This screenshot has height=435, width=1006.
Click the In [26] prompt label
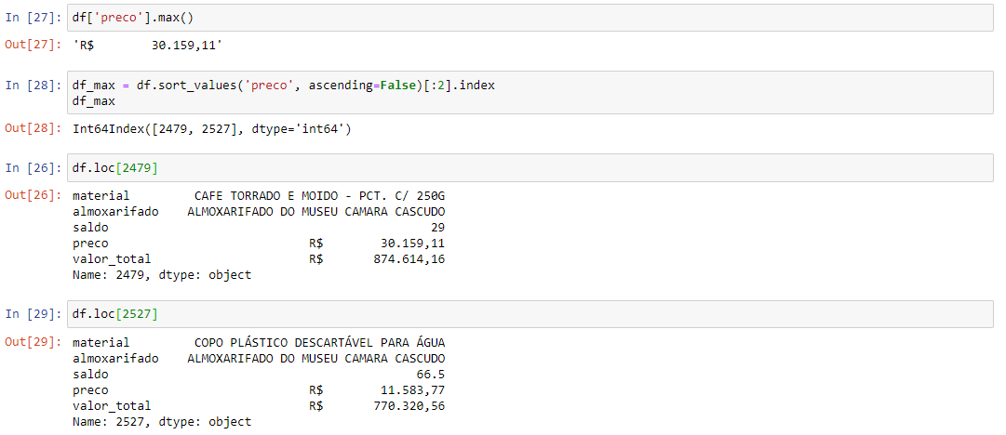[x=33, y=168]
